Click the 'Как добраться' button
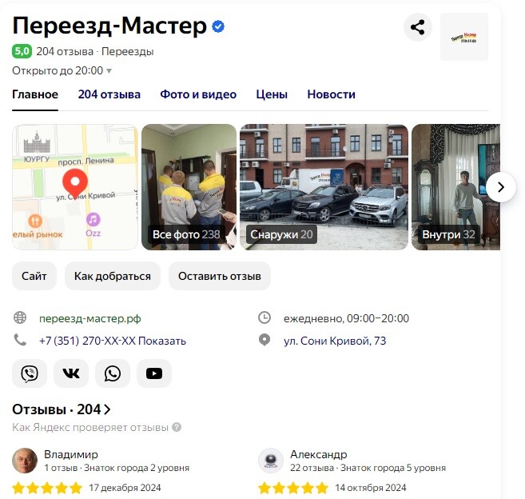525x499 pixels. (x=113, y=276)
